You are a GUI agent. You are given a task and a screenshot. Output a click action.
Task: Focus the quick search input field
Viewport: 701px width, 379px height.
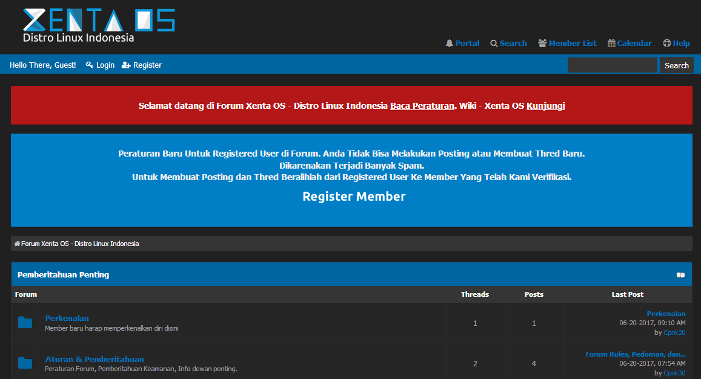[x=612, y=65]
